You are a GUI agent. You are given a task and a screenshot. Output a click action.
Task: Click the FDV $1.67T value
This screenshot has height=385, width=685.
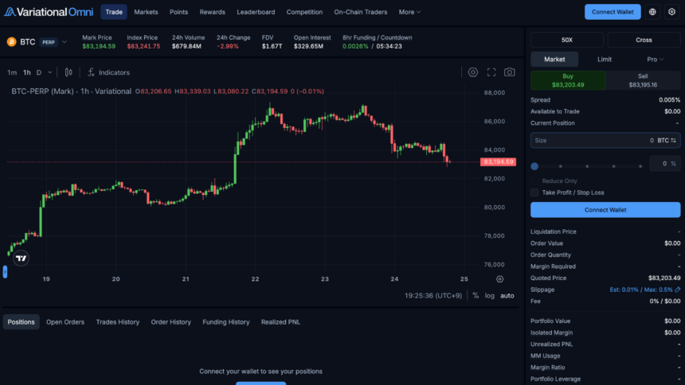[272, 46]
